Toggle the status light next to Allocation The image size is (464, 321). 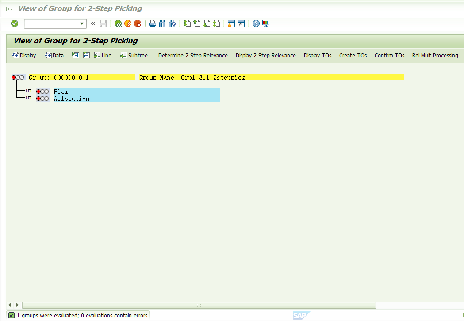(x=42, y=98)
